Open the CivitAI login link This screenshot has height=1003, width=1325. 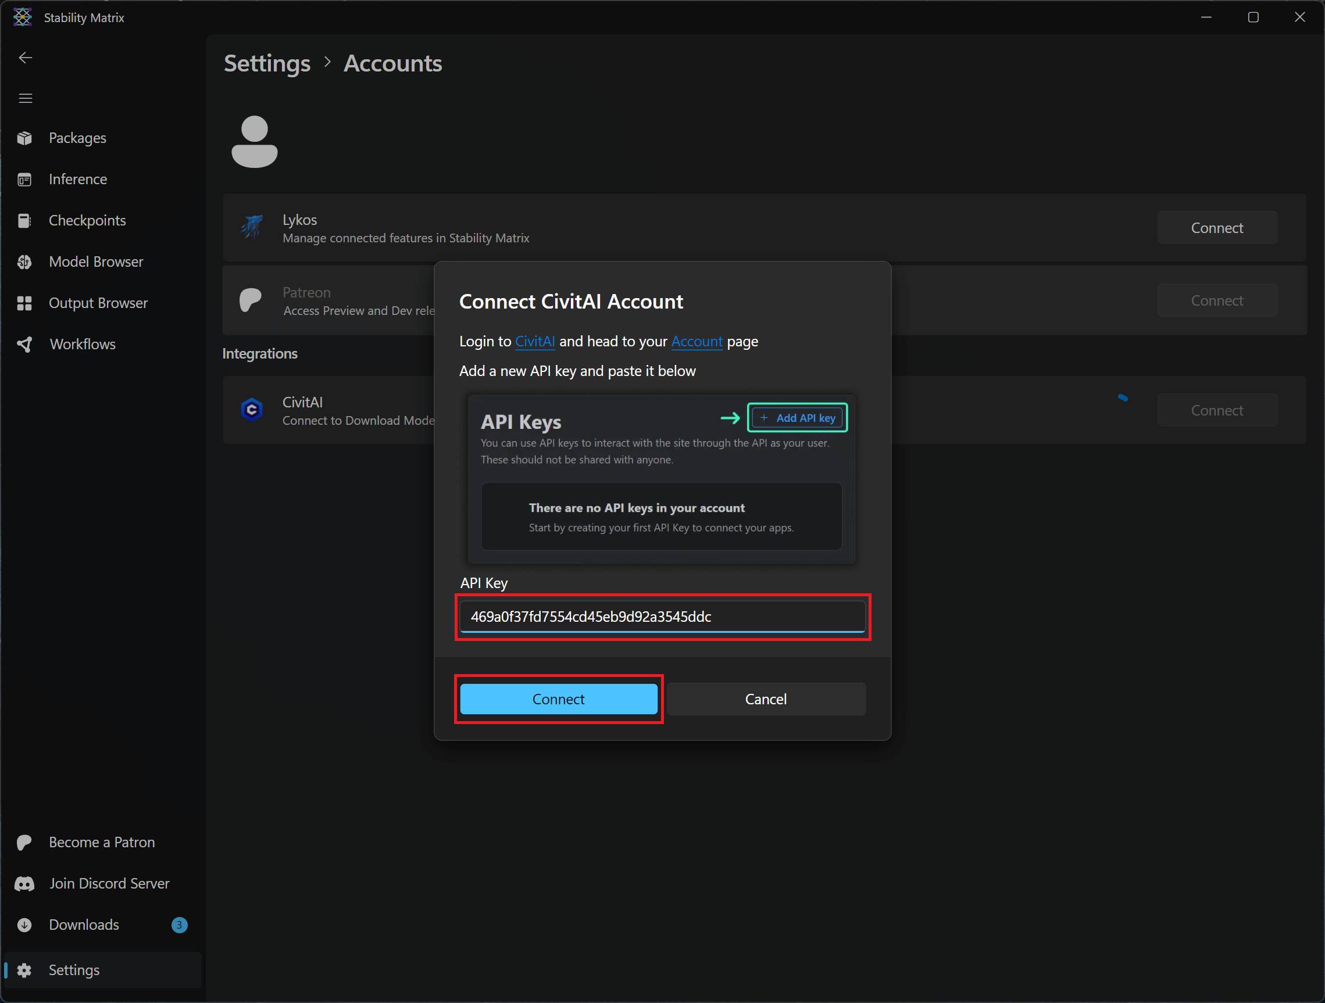pyautogui.click(x=534, y=341)
